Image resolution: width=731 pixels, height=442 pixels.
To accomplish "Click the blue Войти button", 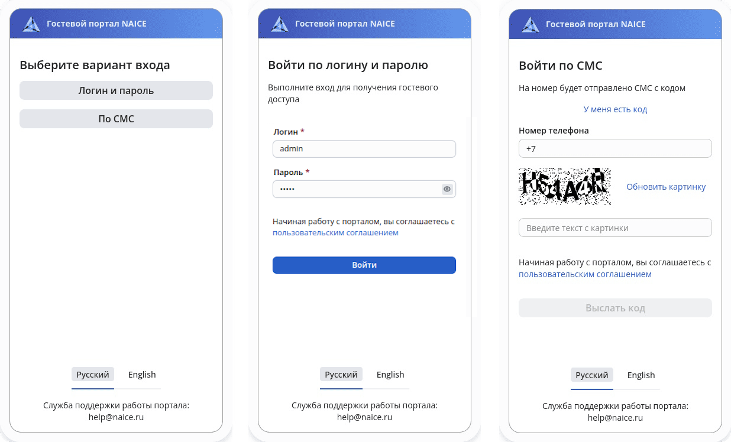I will 364,265.
